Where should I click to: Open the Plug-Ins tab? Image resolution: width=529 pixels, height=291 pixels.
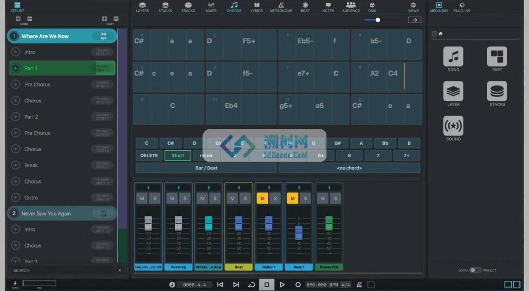pyautogui.click(x=462, y=7)
